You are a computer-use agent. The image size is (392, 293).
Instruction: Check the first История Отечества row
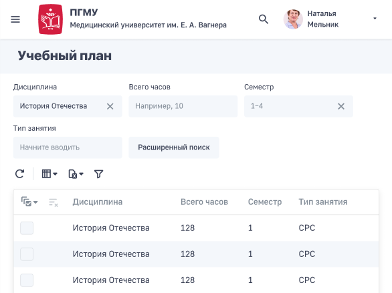coord(27,228)
